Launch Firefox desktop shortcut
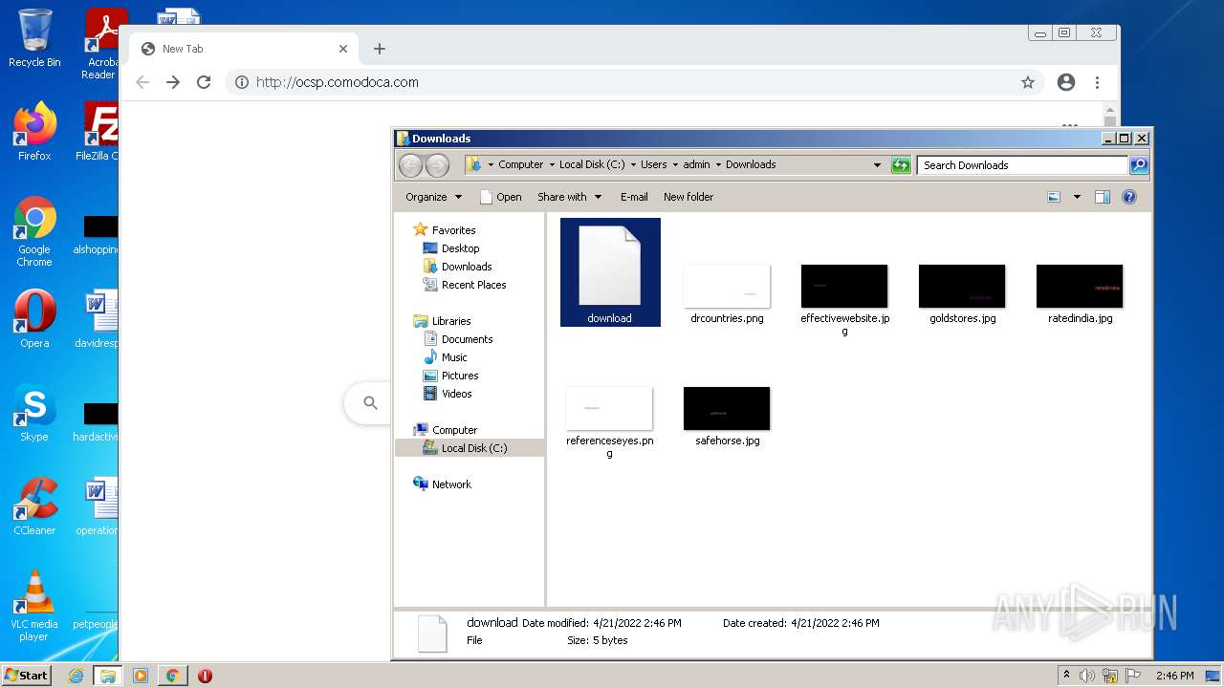 coord(34,132)
